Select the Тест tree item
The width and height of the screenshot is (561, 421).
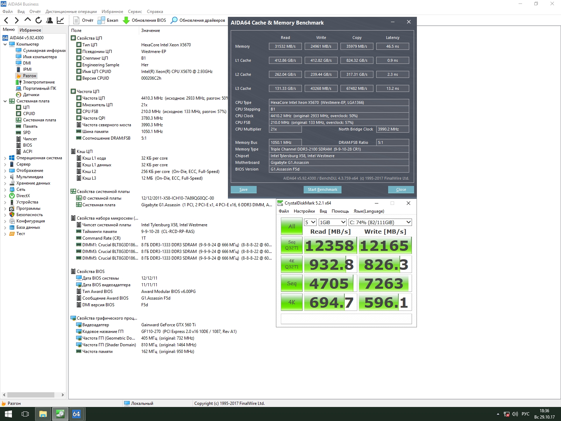pos(17,234)
